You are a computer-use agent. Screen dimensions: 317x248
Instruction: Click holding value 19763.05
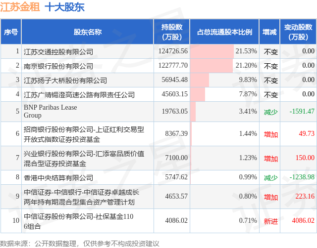coord(175,111)
